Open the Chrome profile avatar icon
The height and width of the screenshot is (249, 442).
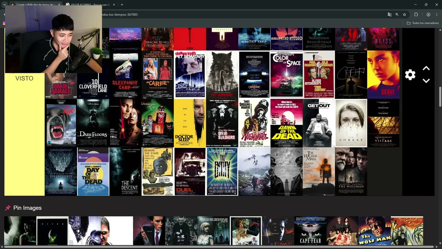428,15
